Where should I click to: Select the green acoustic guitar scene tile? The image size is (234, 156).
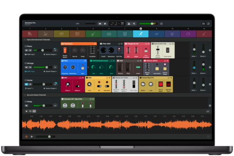coord(93,34)
